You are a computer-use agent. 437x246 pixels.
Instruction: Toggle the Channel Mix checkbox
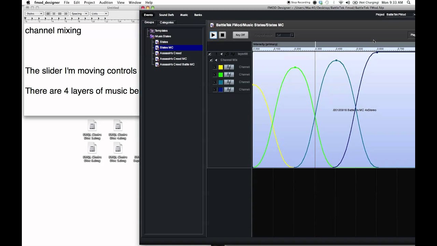211,60
